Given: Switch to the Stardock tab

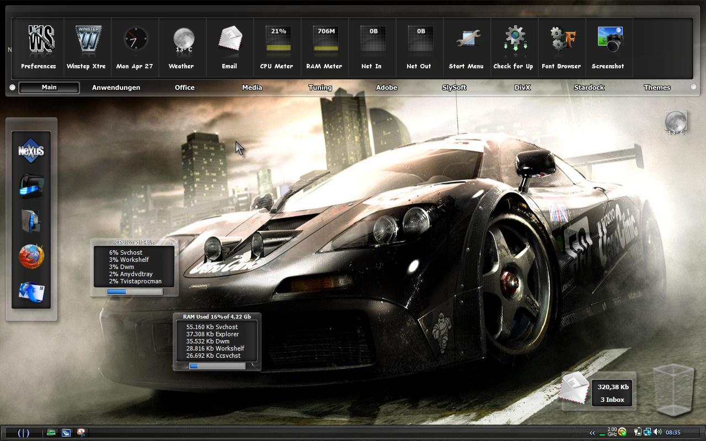Looking at the screenshot, I should tap(589, 88).
